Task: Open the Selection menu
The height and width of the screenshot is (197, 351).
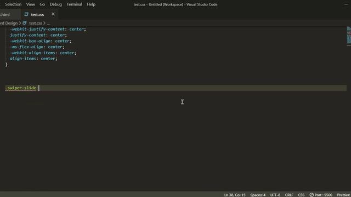Action: [13, 4]
